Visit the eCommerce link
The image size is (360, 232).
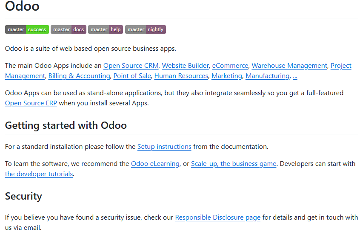tap(230, 66)
